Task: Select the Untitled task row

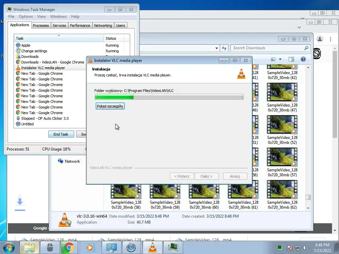Action: 51,124
